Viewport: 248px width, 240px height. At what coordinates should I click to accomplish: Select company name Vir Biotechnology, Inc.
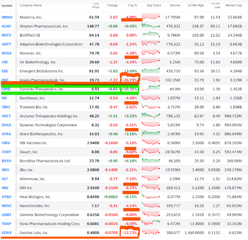[x=38, y=62]
